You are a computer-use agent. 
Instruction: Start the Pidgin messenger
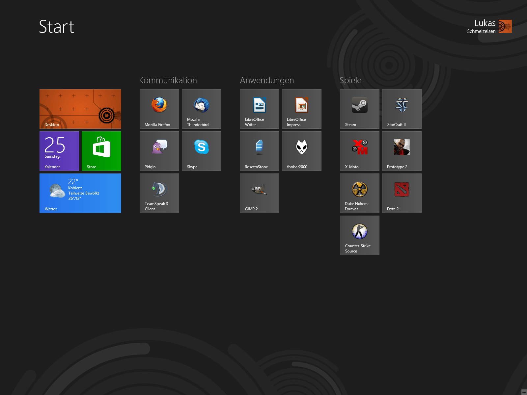point(159,151)
